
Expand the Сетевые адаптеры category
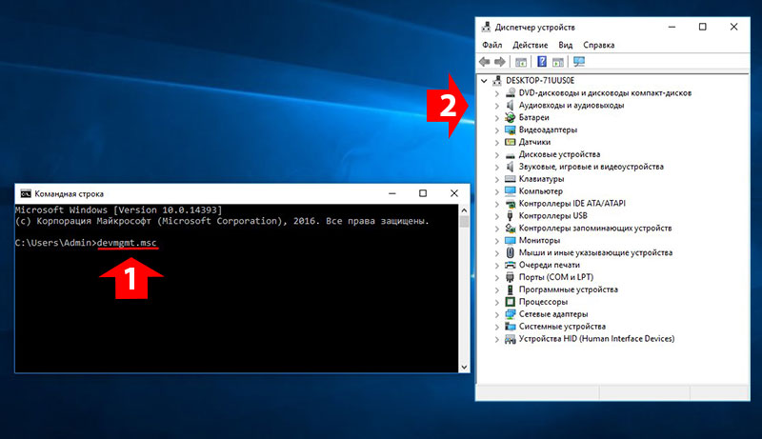tap(497, 313)
